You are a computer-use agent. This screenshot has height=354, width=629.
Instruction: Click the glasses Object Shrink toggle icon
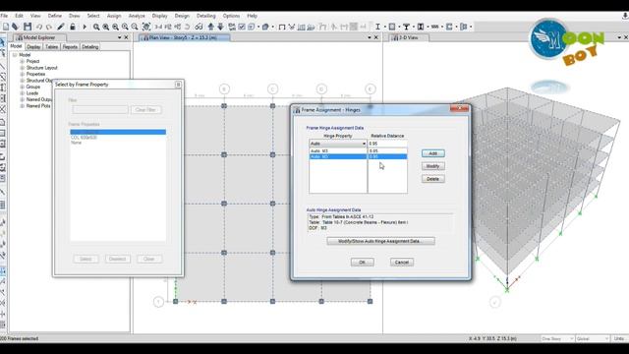tap(199, 27)
